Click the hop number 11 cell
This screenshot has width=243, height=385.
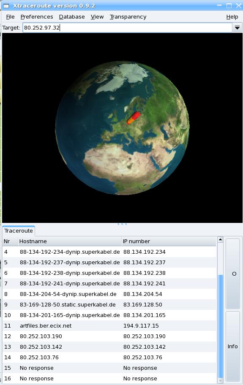8,326
